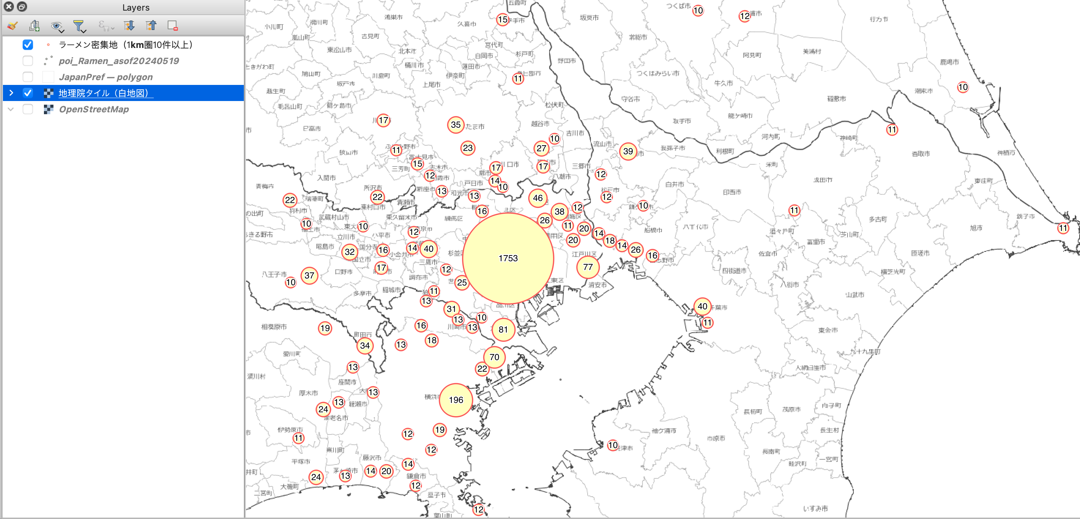Click the Add Group icon
This screenshot has width=1080, height=519.
pyautogui.click(x=35, y=26)
